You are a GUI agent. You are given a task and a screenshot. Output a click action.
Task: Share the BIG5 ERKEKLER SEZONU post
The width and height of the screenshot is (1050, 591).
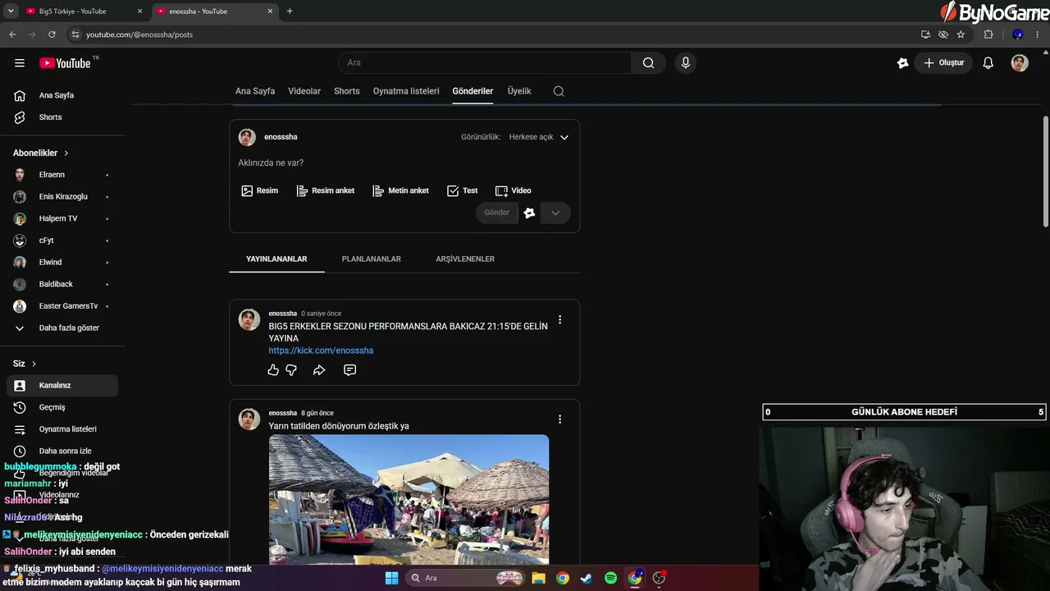[x=319, y=370]
